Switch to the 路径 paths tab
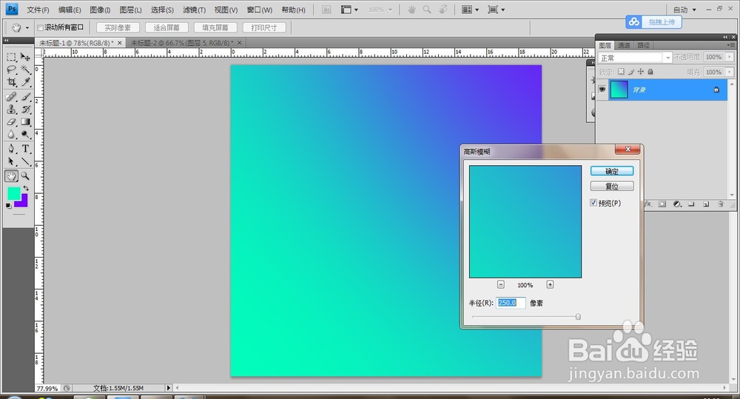 click(x=643, y=45)
